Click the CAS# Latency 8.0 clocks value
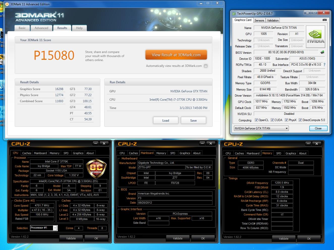This screenshot has width=334, height=250. pyautogui.click(x=282, y=192)
